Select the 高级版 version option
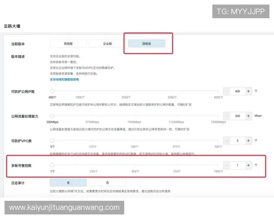Viewport: 274px width, 219px height. pos(68,44)
